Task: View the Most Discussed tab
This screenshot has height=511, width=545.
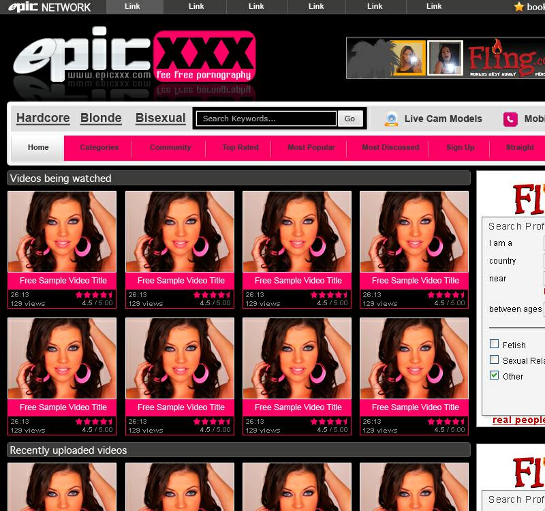Action: (390, 147)
